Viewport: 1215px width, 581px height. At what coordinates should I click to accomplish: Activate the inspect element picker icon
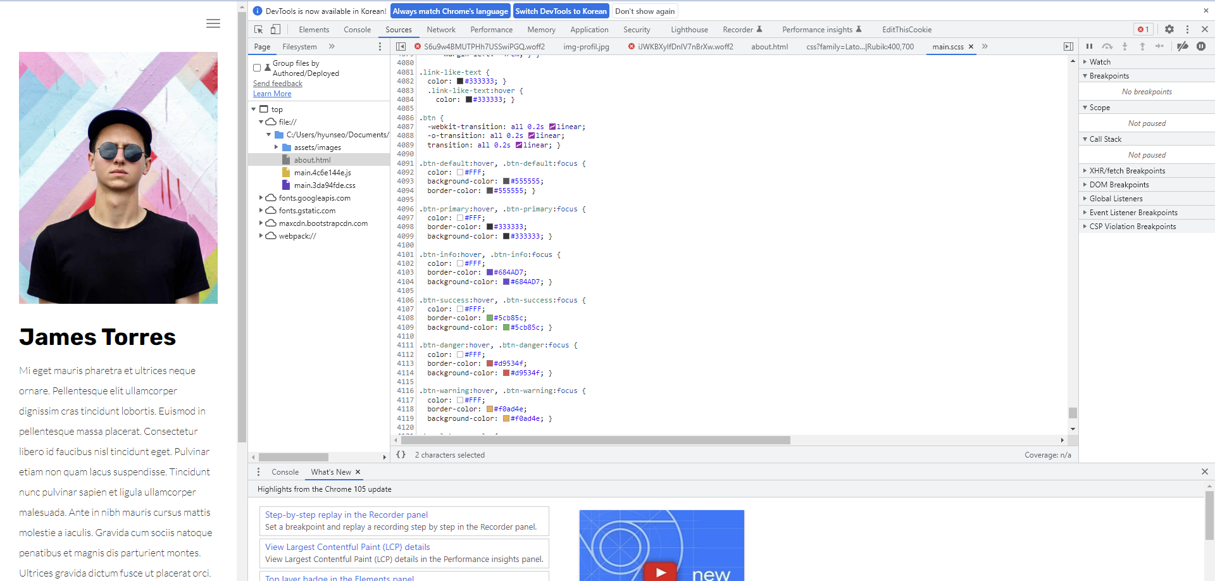click(258, 29)
